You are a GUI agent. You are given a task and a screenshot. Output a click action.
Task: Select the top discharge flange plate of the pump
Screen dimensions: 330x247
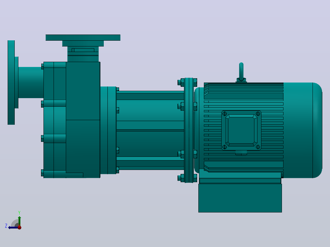[83, 38]
